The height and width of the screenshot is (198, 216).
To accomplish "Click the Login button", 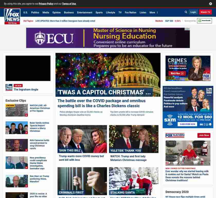I will [193, 12].
